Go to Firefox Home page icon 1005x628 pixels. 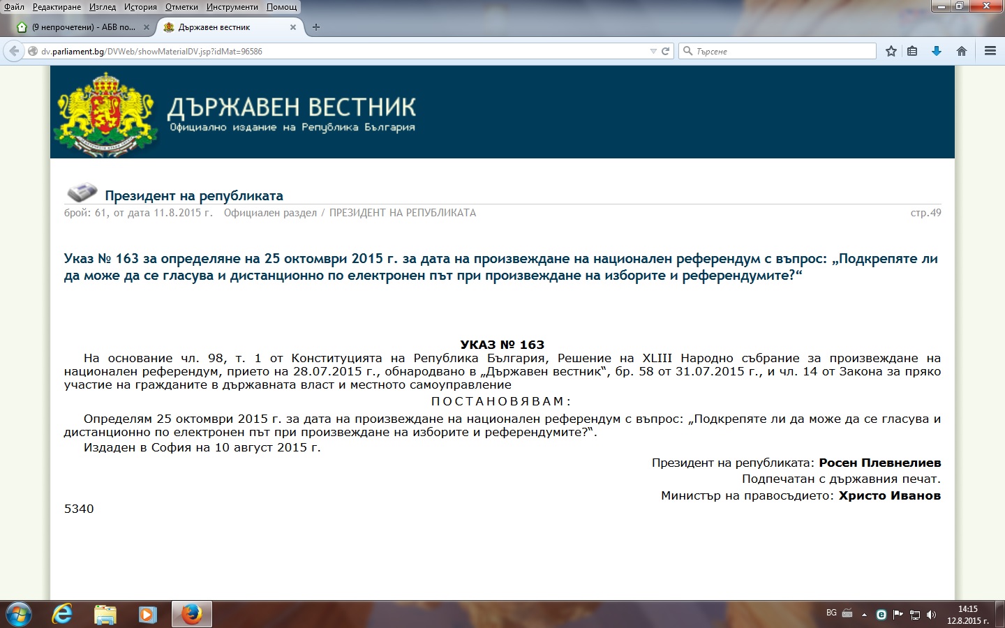(x=962, y=51)
